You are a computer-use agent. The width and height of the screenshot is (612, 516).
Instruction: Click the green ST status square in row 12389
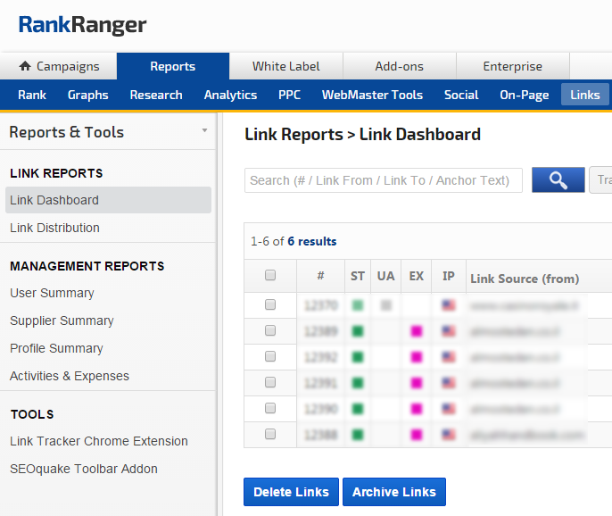point(358,331)
